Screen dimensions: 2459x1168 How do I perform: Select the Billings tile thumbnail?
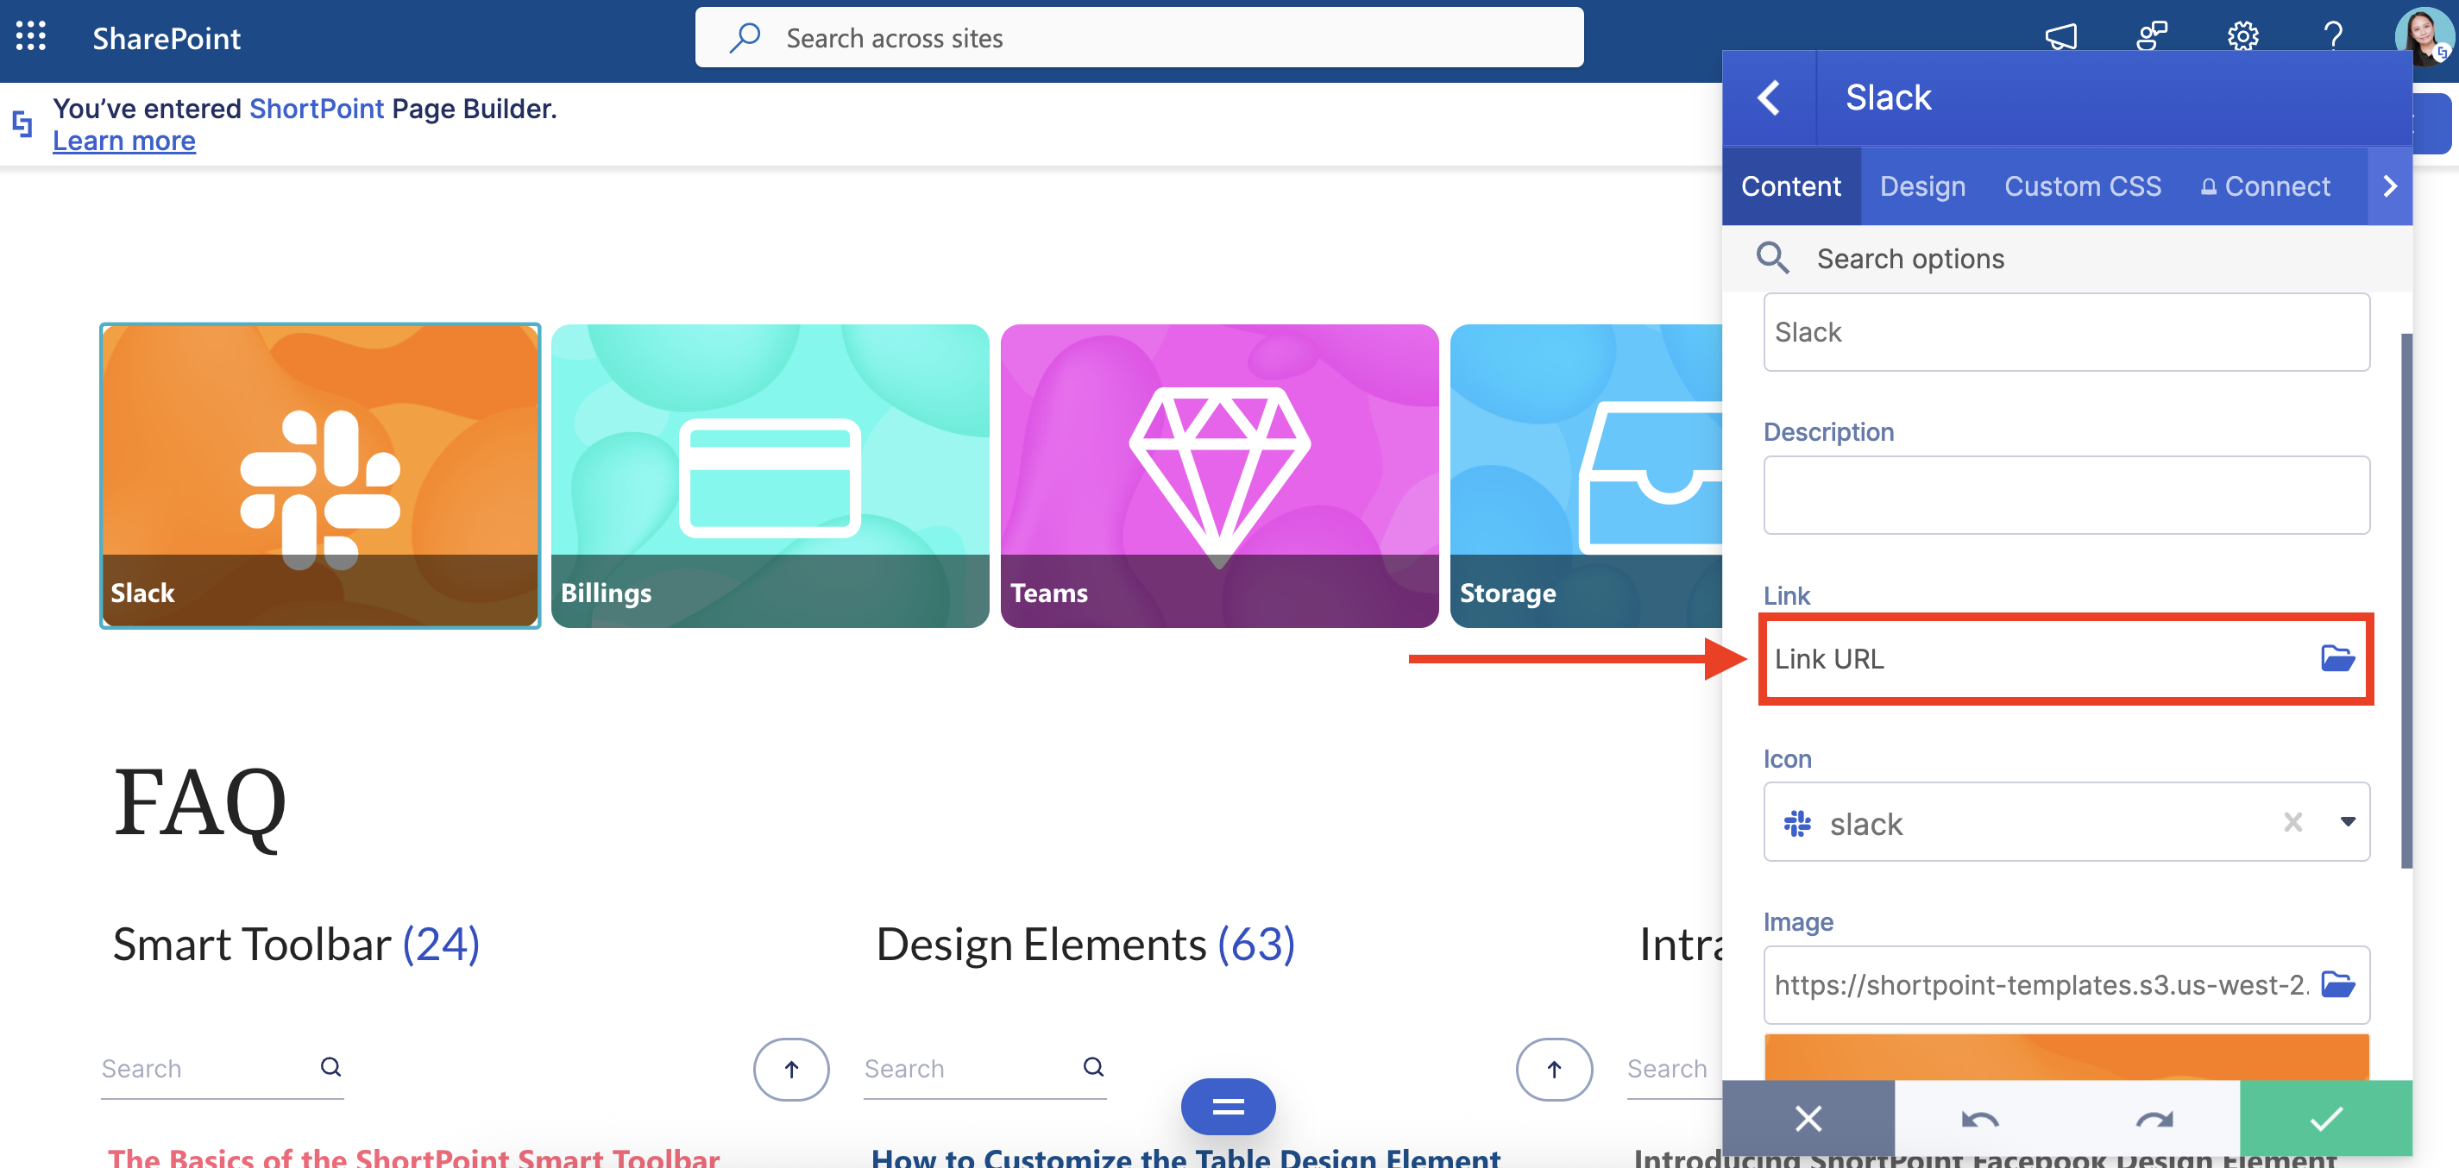click(770, 475)
